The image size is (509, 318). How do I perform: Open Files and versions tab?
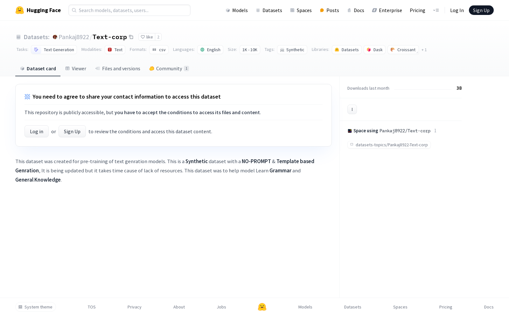tap(118, 68)
